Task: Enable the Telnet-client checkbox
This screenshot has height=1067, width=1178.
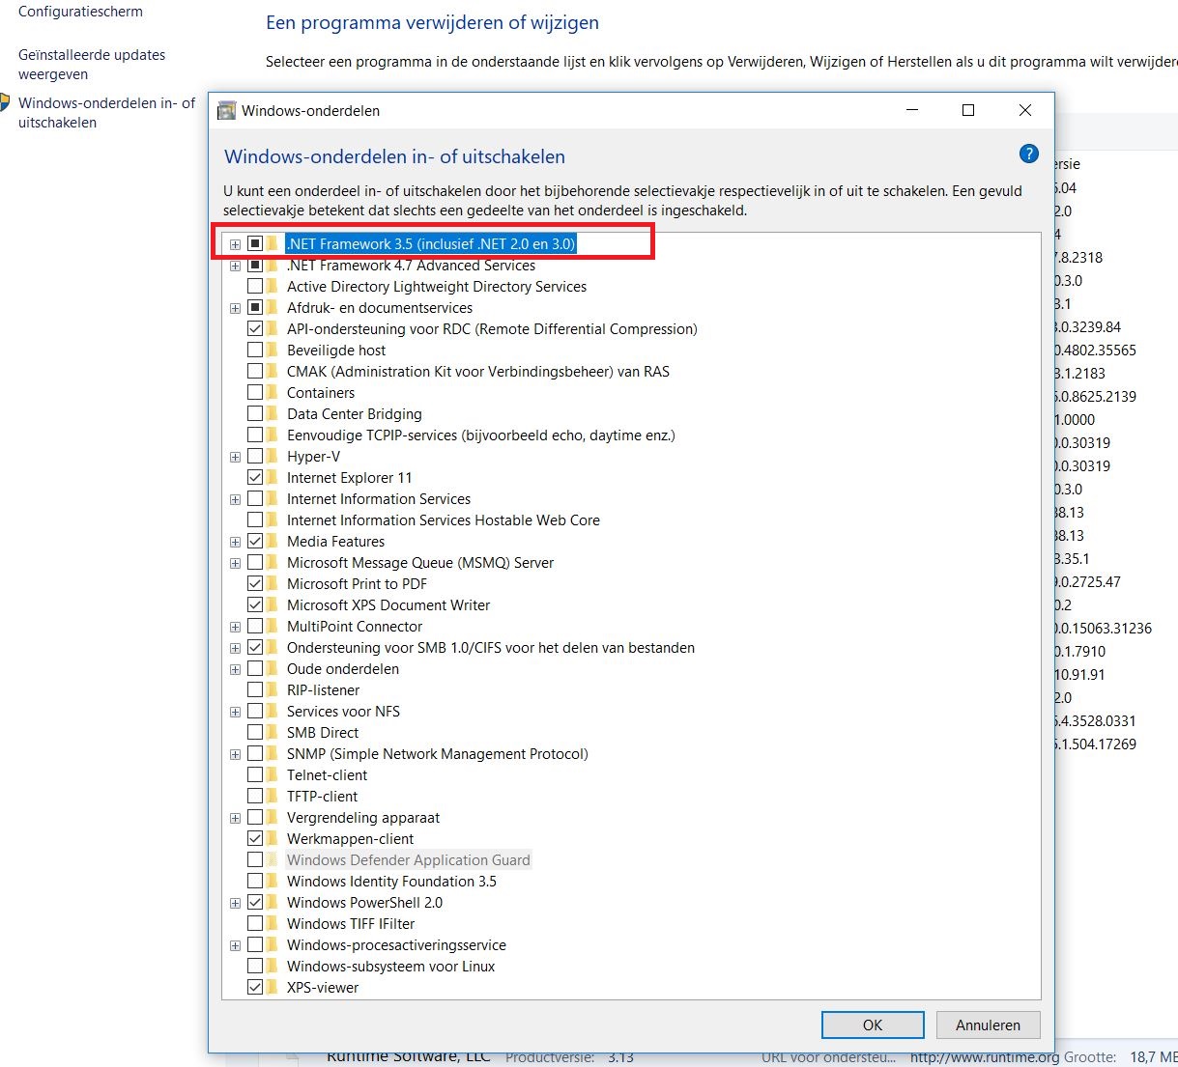Action: 255,775
